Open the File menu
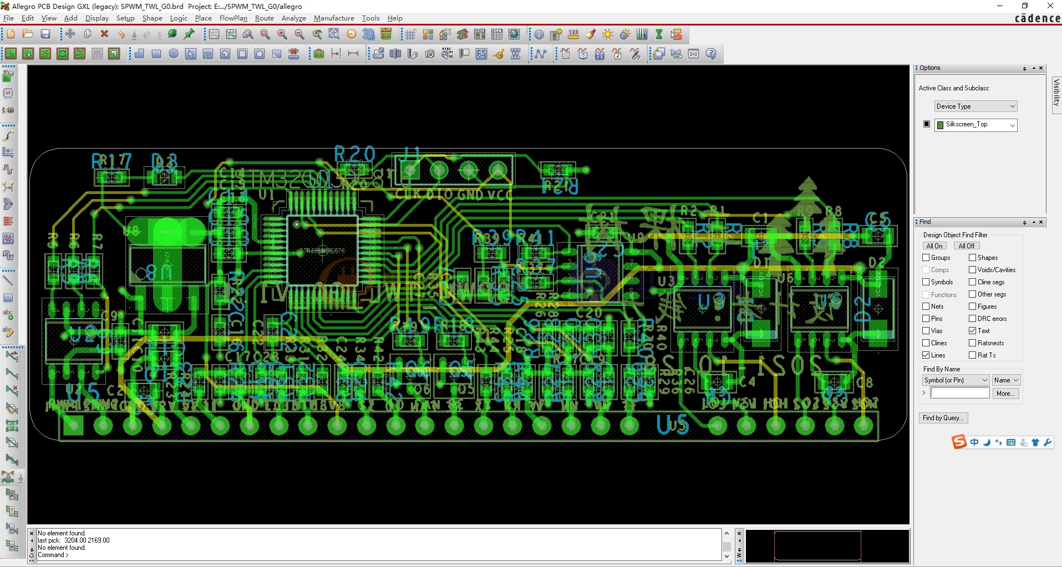The height and width of the screenshot is (567, 1062). [8, 18]
